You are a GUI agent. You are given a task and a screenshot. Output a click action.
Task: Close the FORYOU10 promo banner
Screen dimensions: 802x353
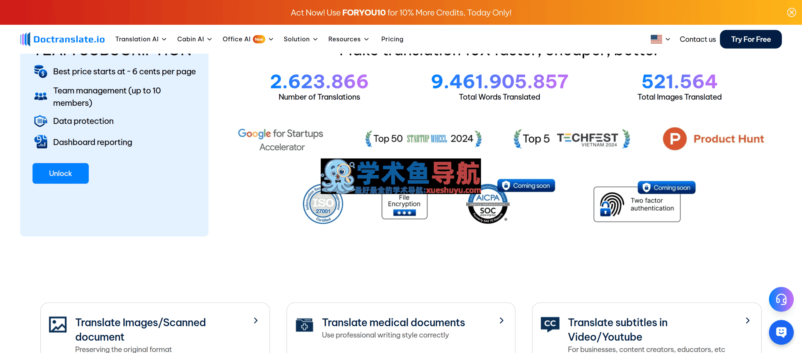coord(791,12)
